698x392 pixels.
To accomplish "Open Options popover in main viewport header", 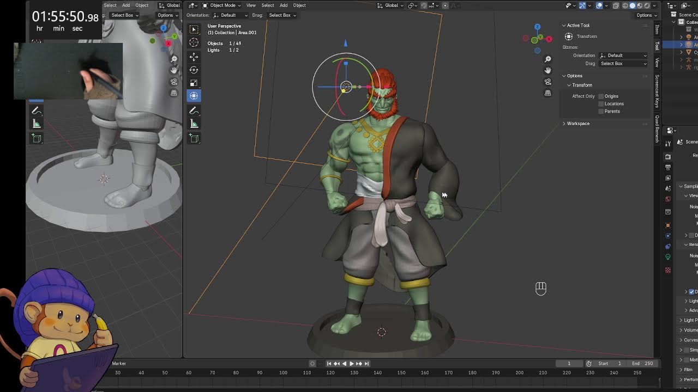I will point(646,15).
